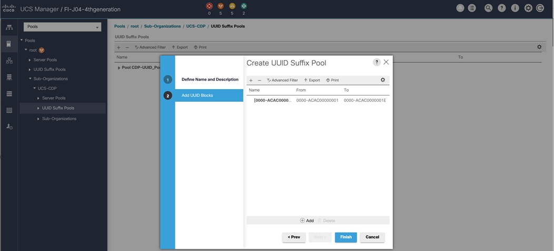Open the list menu icon in header
This screenshot has height=251, width=554.
(472, 8)
